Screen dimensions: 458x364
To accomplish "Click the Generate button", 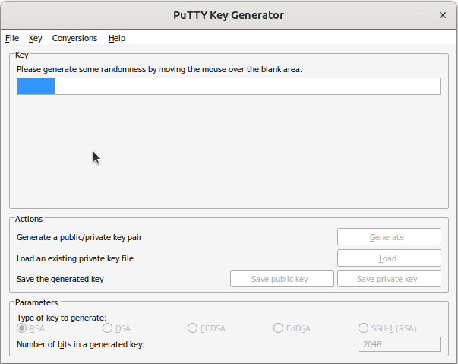I will [x=389, y=237].
